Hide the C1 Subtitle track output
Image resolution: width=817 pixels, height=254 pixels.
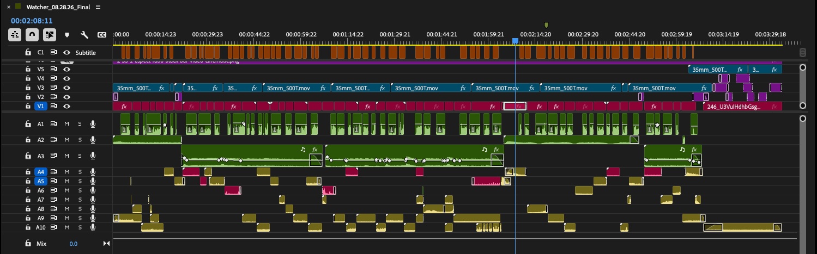pos(66,53)
